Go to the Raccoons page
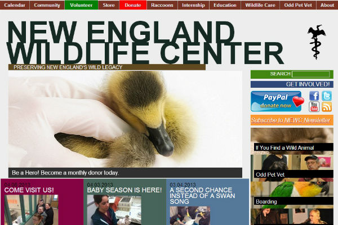 [x=162, y=5]
